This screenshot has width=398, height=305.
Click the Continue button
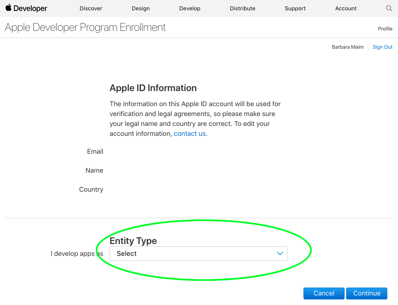[367, 293]
